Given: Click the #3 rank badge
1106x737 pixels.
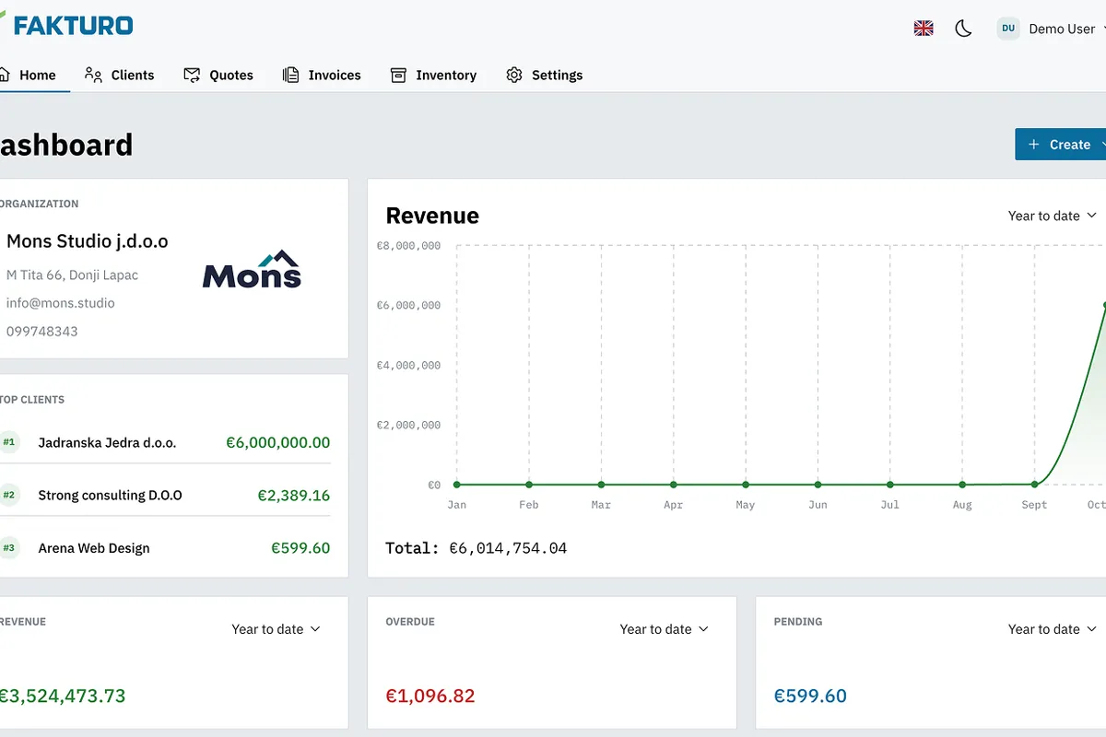Looking at the screenshot, I should pos(9,548).
